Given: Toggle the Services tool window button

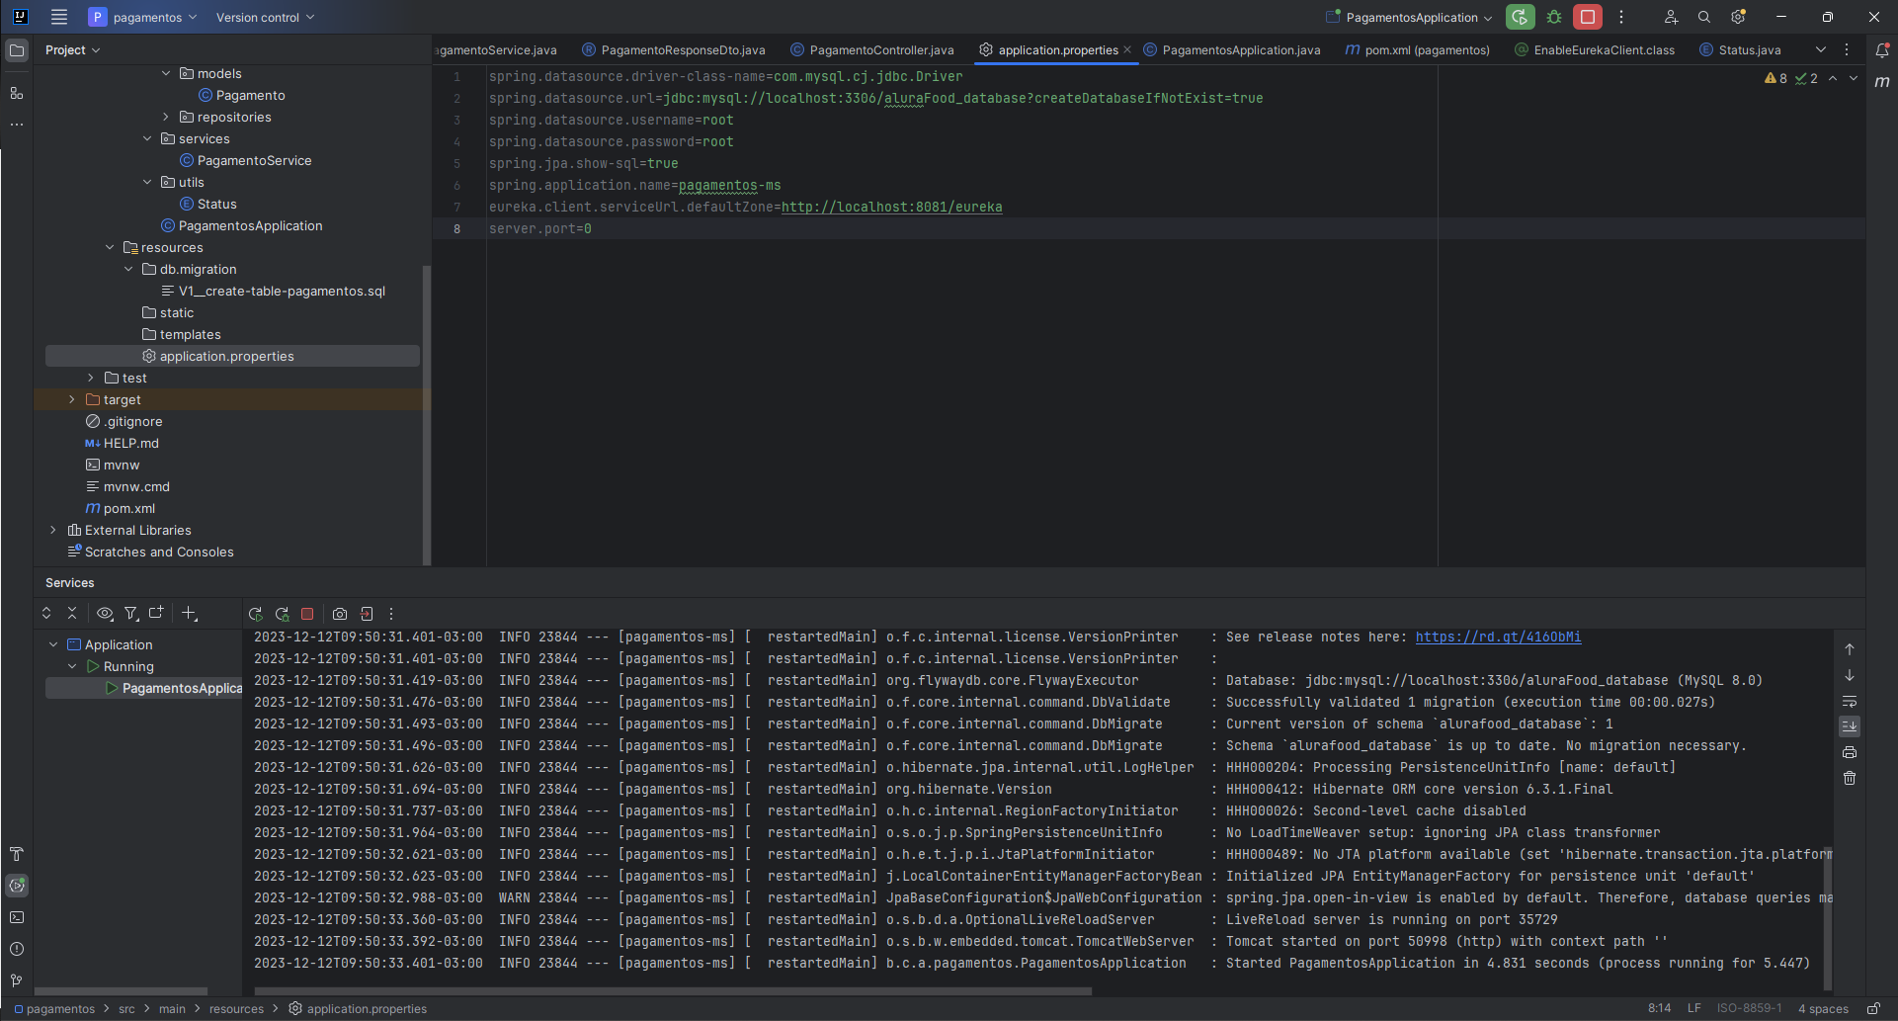Looking at the screenshot, I should click(x=17, y=886).
